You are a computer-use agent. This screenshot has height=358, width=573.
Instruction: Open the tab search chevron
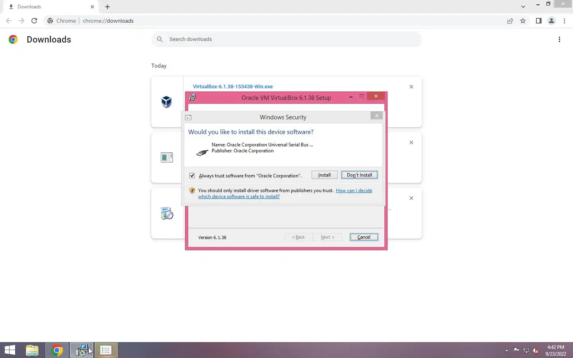click(523, 7)
